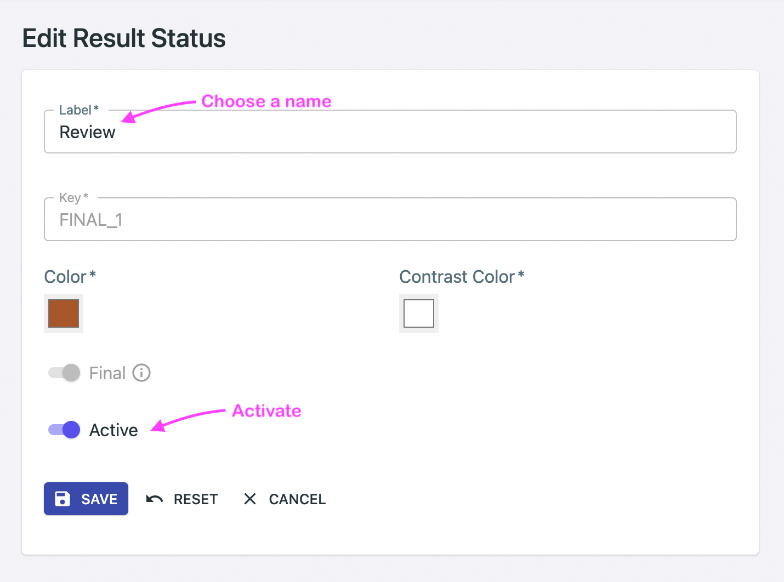Click the undo arrow icon beside RESET
This screenshot has width=784, height=582.
(155, 499)
